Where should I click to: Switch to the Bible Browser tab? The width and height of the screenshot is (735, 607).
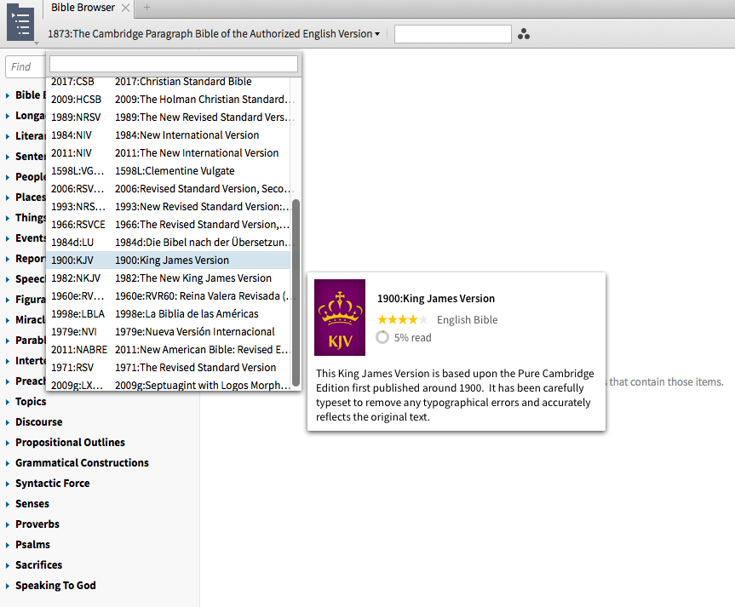click(x=83, y=8)
